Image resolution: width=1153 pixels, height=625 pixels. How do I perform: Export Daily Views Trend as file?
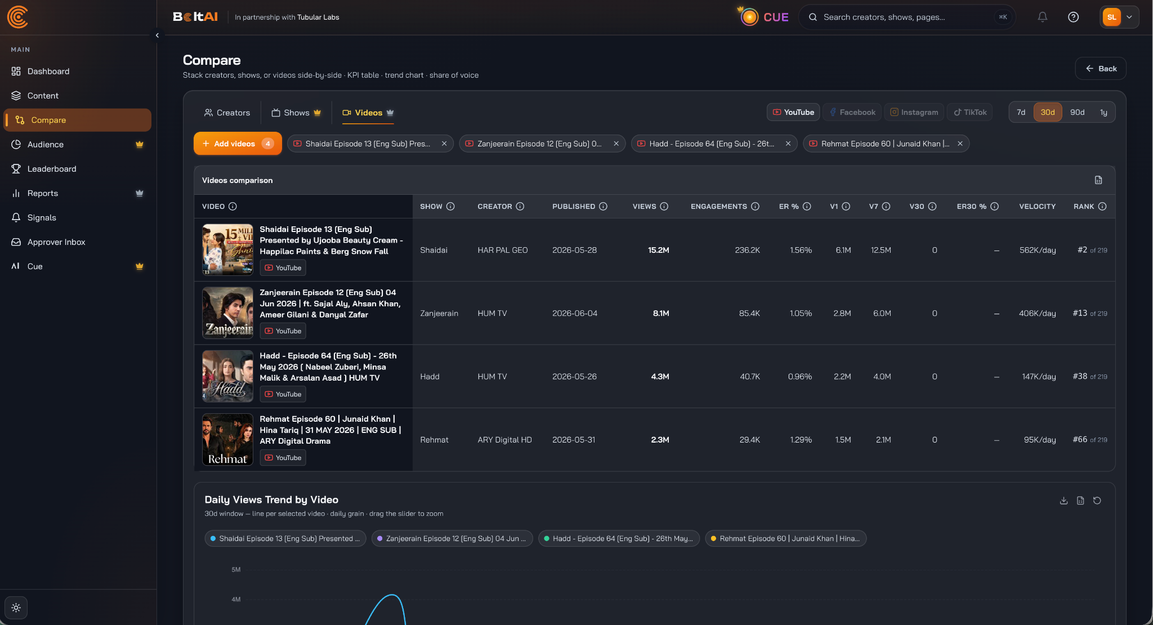point(1080,501)
